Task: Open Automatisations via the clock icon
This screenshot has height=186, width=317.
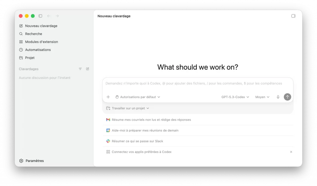Action: pyautogui.click(x=21, y=50)
